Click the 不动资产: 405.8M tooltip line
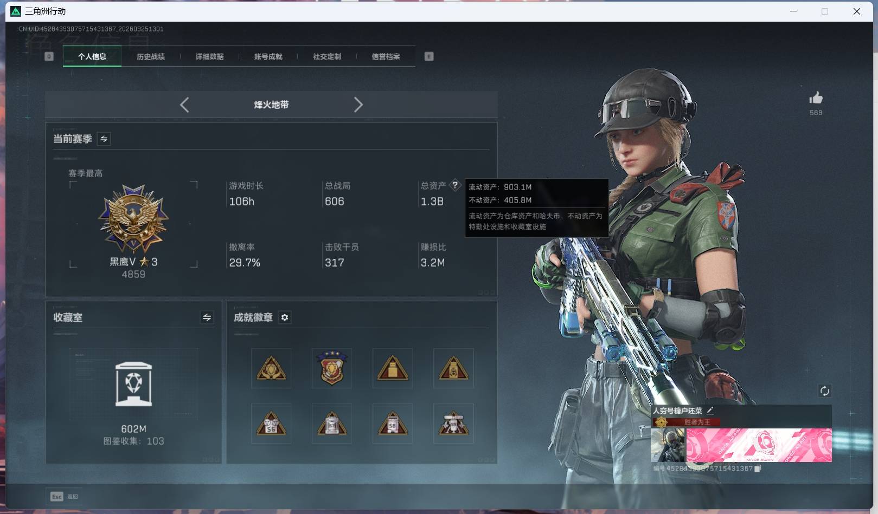878x514 pixels. 500,200
